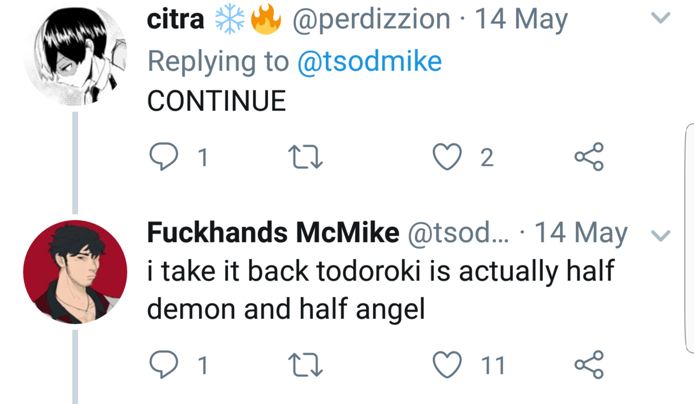Share the half demon half angel tweet
694x404 pixels.
[589, 365]
